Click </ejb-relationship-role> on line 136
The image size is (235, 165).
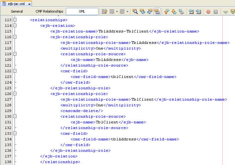(x=80, y=150)
